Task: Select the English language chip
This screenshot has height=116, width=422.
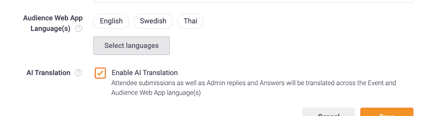Action: tap(111, 21)
